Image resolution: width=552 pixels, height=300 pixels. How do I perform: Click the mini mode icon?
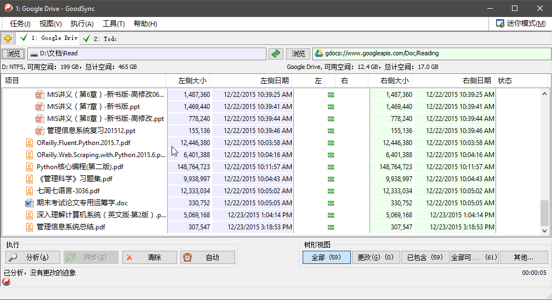500,24
